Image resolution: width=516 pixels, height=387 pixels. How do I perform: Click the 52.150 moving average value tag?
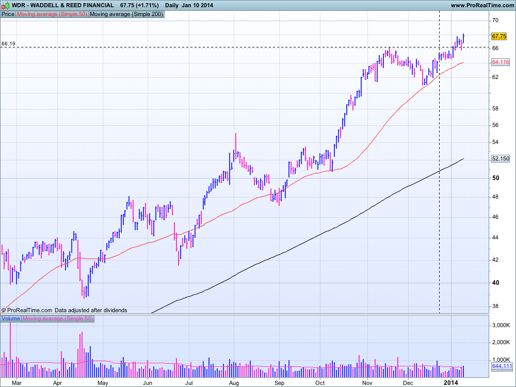[501, 159]
